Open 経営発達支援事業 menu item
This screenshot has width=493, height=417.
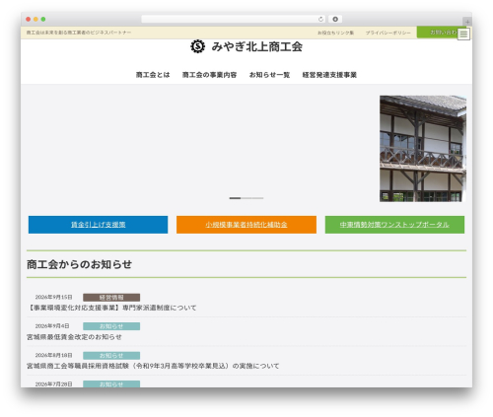point(329,75)
